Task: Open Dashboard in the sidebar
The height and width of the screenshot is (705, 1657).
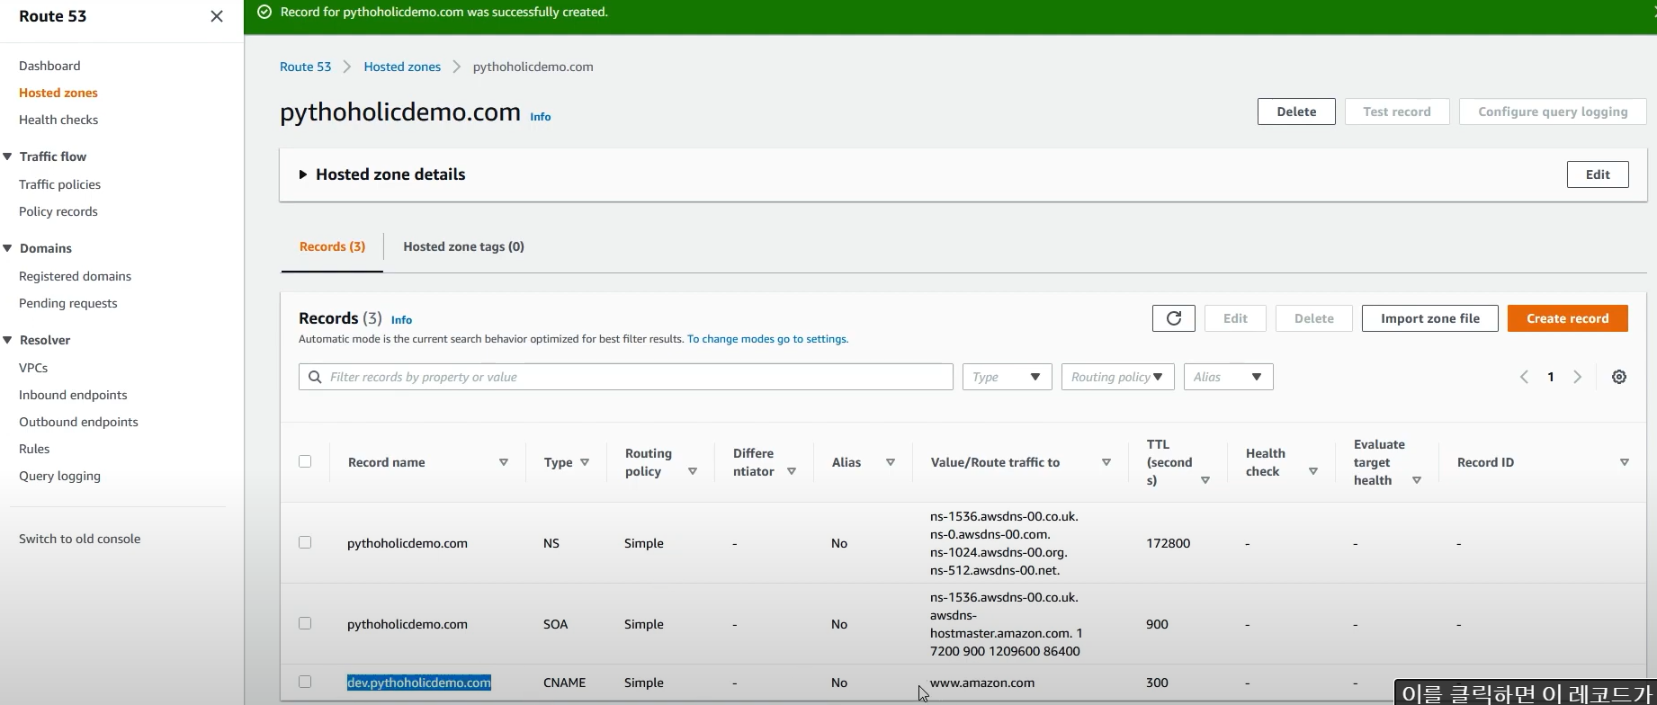Action: pyautogui.click(x=49, y=66)
